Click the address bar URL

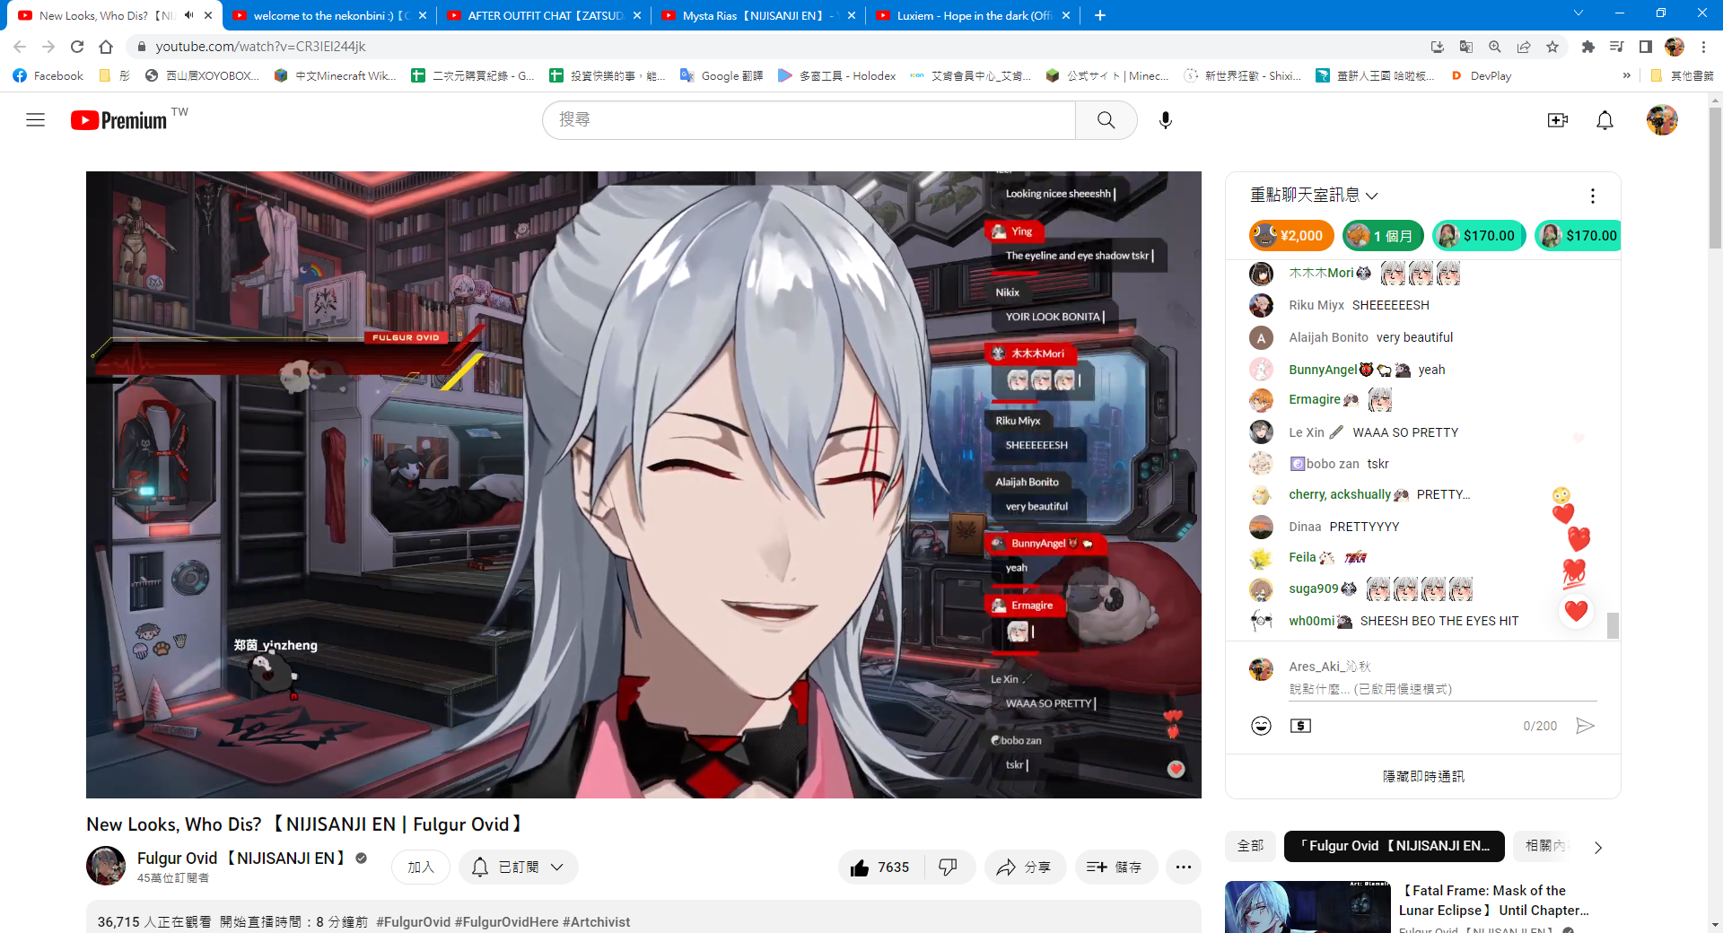261,47
